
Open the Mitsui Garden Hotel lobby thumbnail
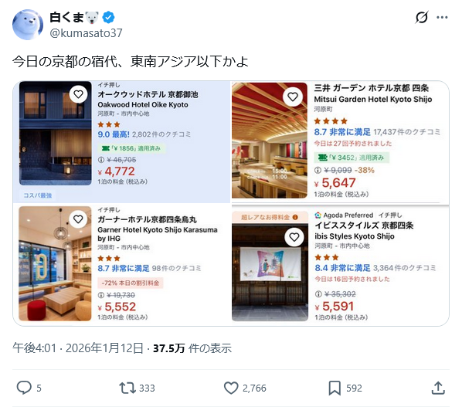(270, 141)
